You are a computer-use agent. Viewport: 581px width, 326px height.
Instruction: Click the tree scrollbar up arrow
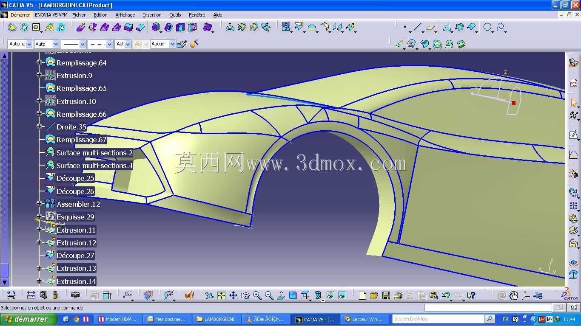(x=5, y=56)
